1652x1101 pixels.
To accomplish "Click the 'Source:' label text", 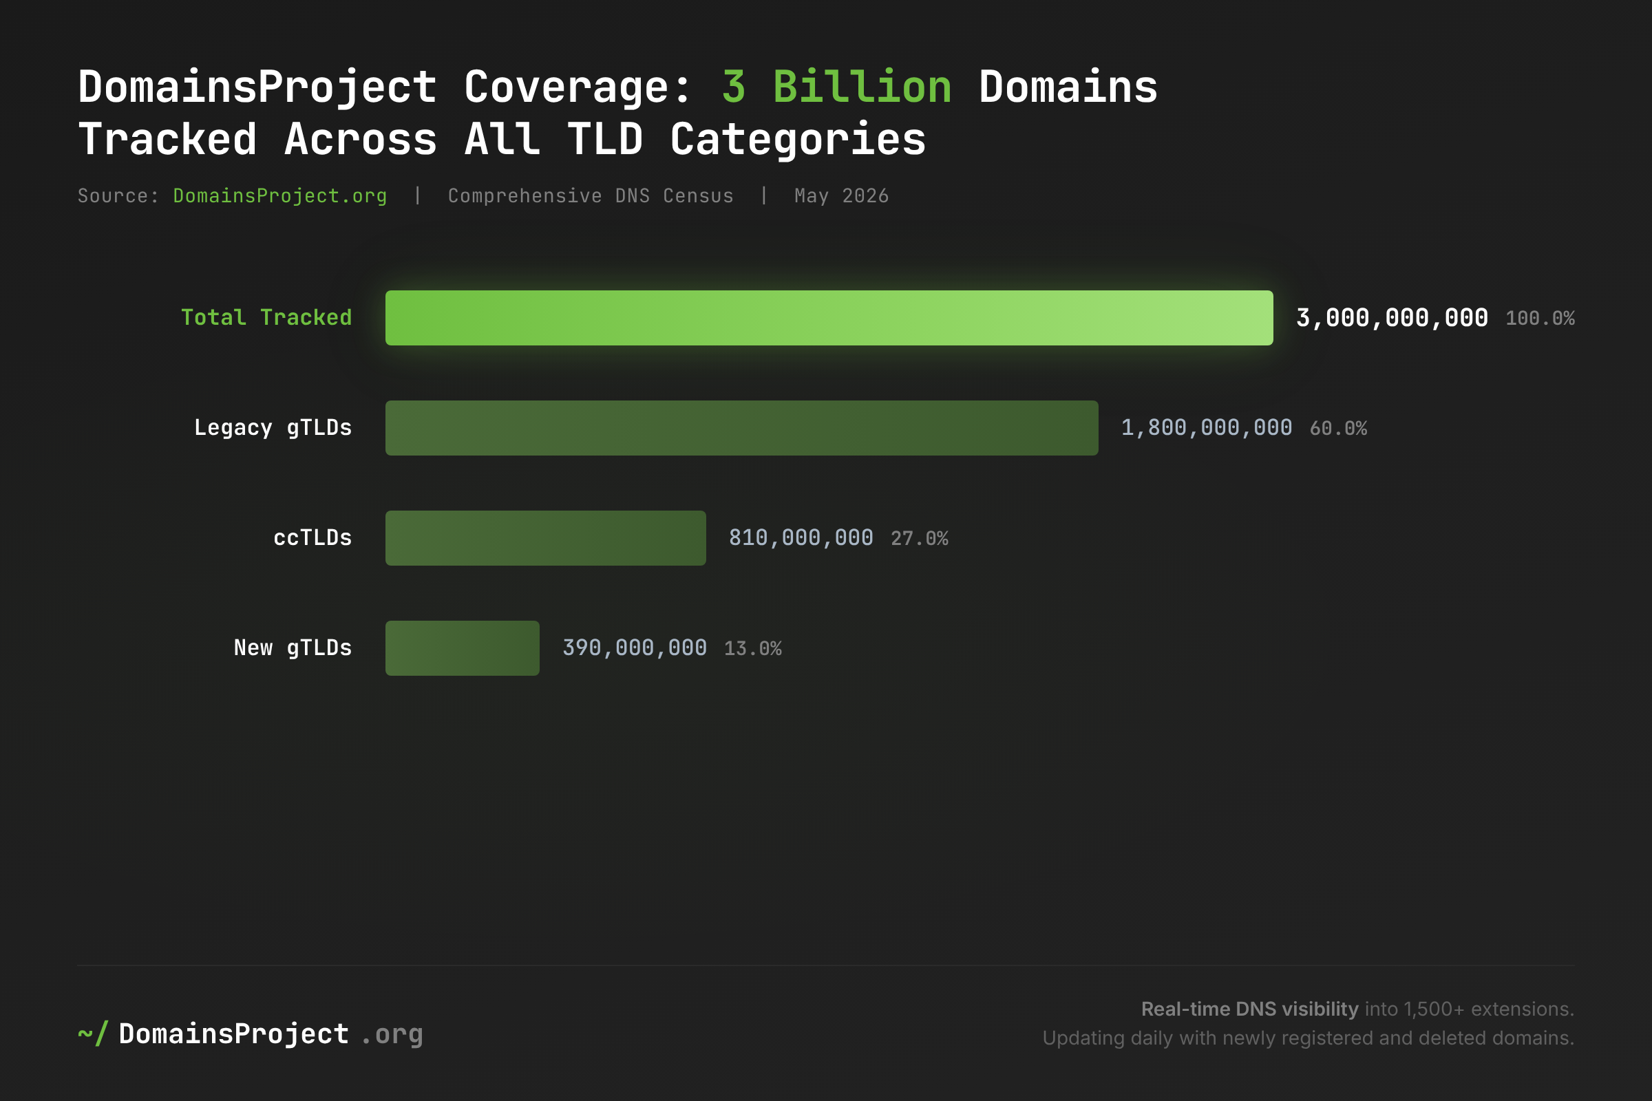I will point(118,196).
